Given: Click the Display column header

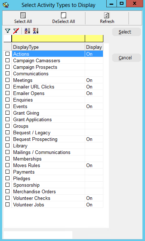Looking at the screenshot, I should pos(94,47).
